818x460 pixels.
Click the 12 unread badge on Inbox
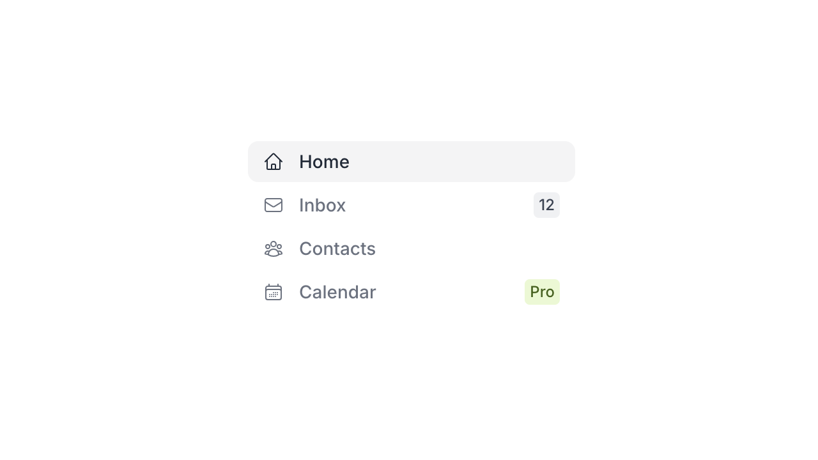[546, 205]
